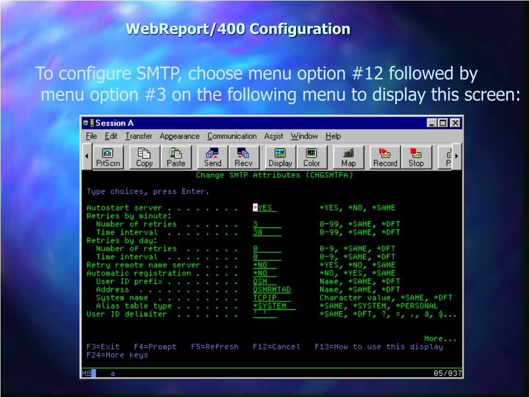Click the Stop macro toolbar icon

click(x=416, y=157)
